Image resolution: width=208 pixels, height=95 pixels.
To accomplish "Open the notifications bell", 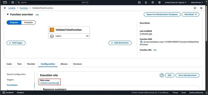I will click(x=146, y=2).
